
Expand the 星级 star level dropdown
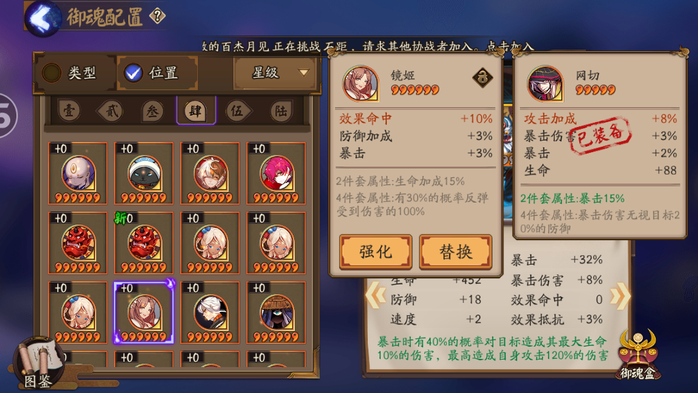click(x=275, y=72)
